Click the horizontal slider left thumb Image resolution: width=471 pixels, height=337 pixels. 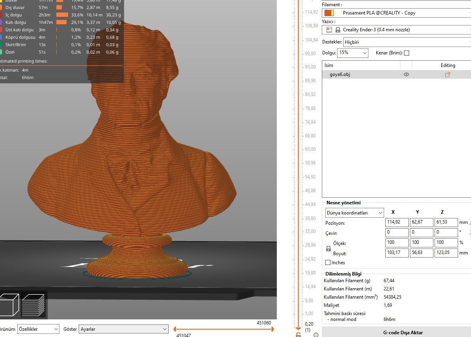[175, 329]
